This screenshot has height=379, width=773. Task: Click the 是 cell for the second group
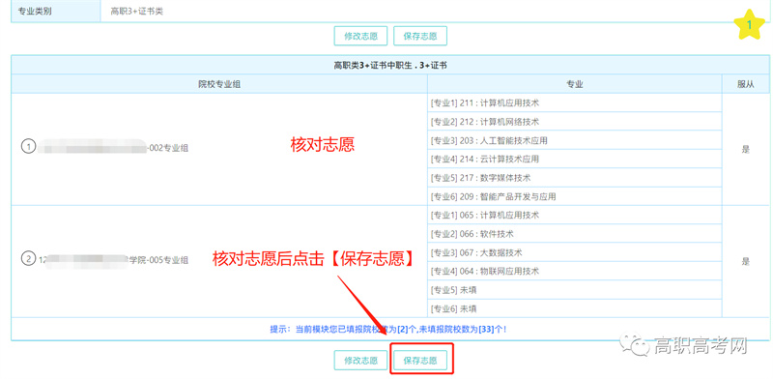click(745, 262)
